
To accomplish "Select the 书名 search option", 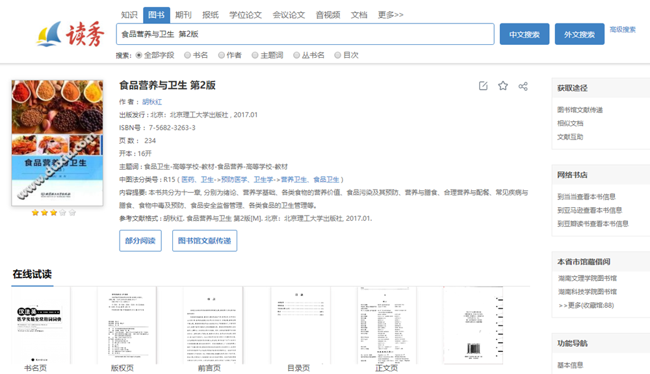I will click(187, 55).
